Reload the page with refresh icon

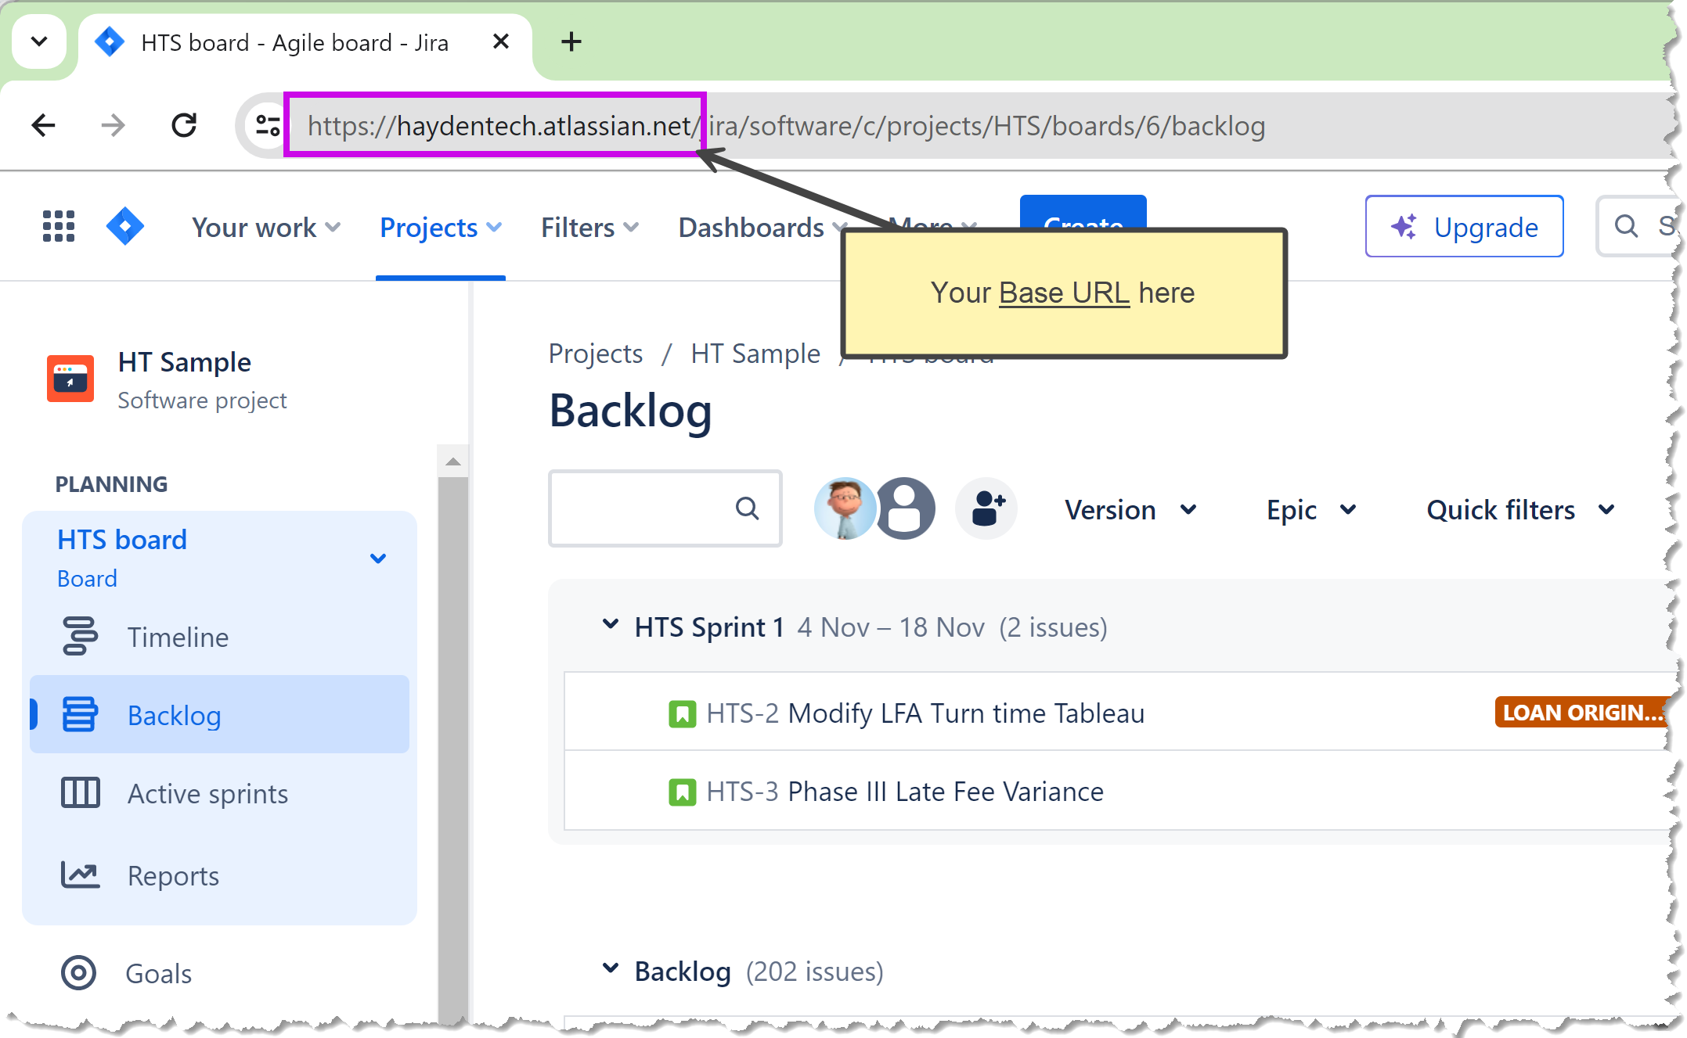[184, 125]
